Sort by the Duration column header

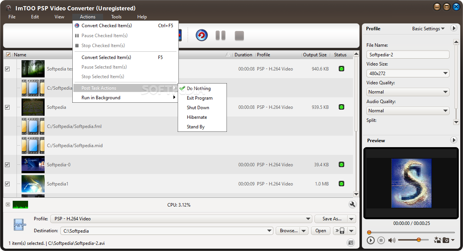pos(243,55)
